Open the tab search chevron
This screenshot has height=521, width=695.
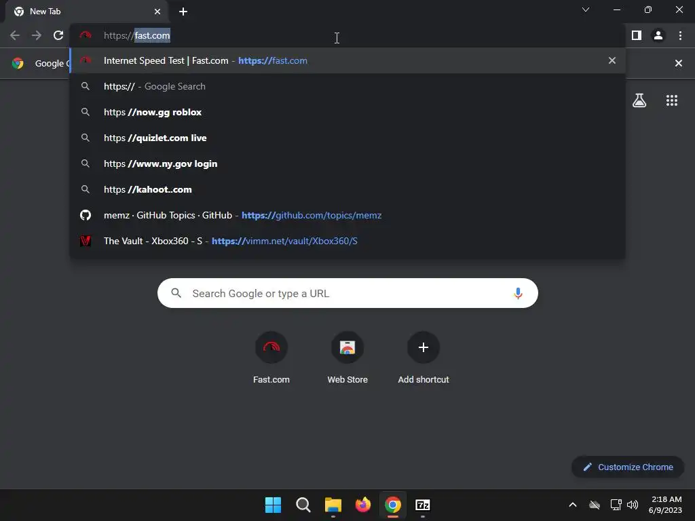(x=586, y=9)
